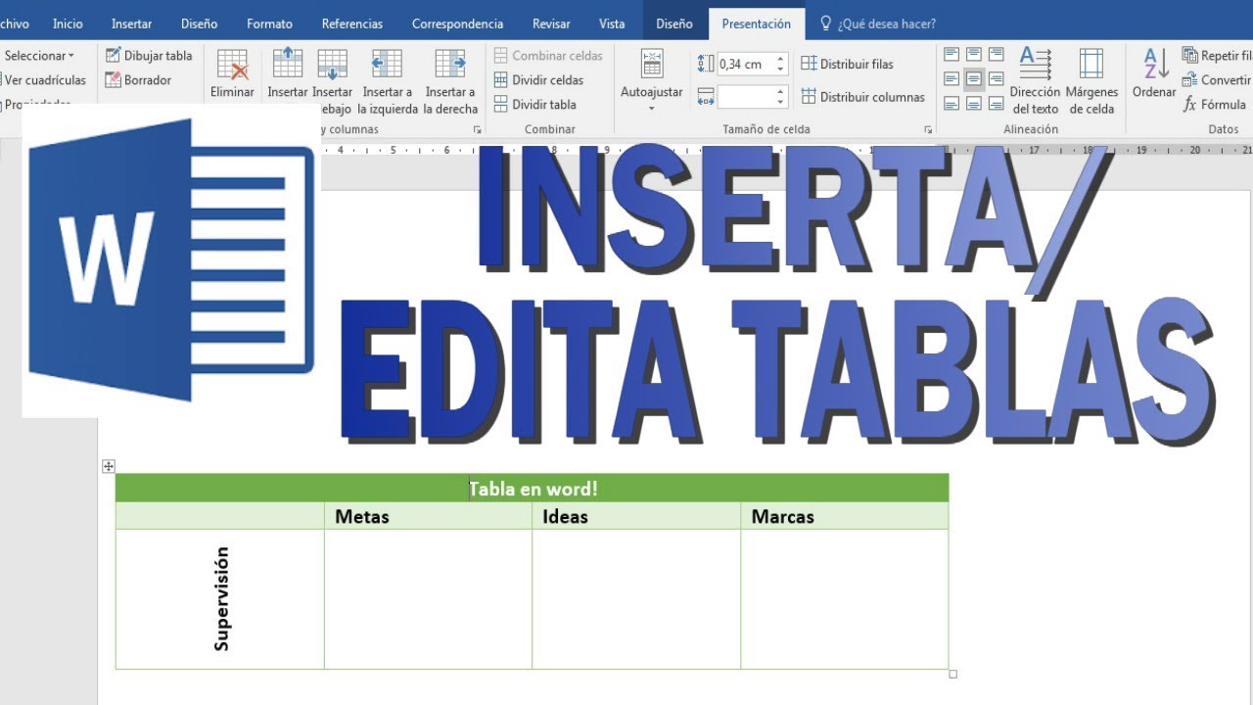Click the Fórmula command
The width and height of the screenshot is (1253, 705).
[x=1215, y=105]
